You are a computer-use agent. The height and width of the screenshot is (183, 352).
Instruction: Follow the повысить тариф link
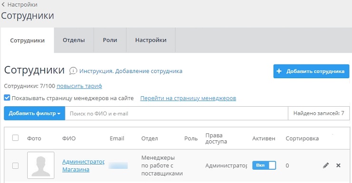tap(79, 86)
